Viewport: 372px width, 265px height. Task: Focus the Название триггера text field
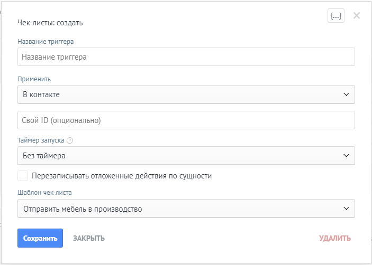tap(186, 57)
